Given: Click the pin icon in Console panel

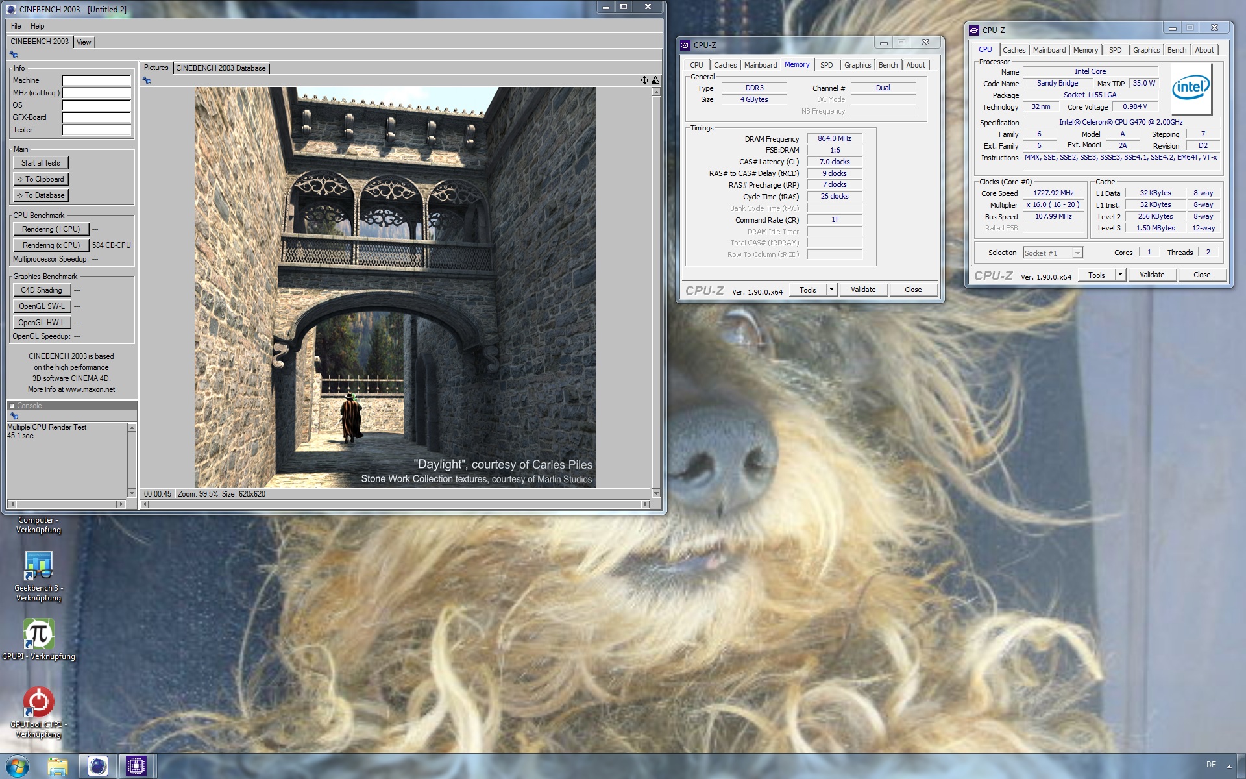Looking at the screenshot, I should pos(14,416).
